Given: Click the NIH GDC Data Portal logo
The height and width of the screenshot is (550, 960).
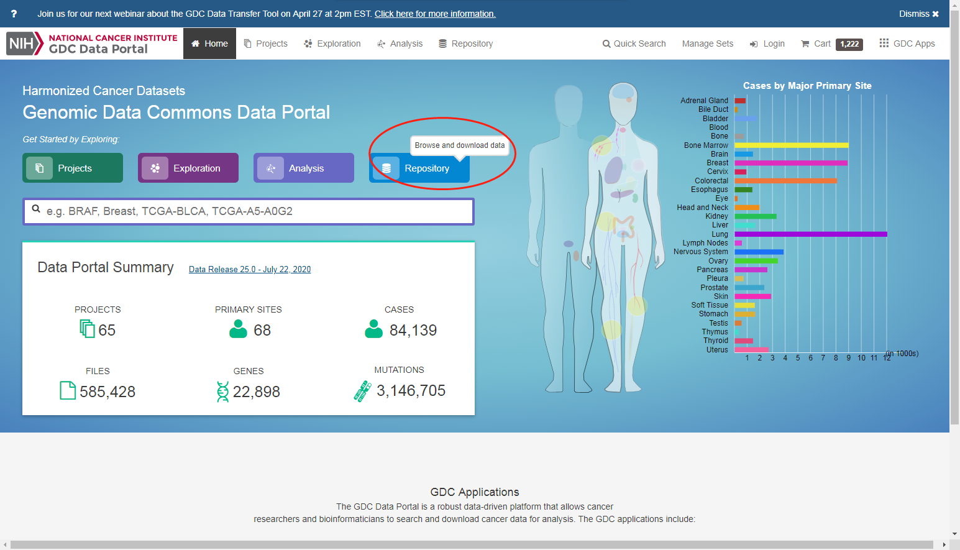Looking at the screenshot, I should click(92, 44).
